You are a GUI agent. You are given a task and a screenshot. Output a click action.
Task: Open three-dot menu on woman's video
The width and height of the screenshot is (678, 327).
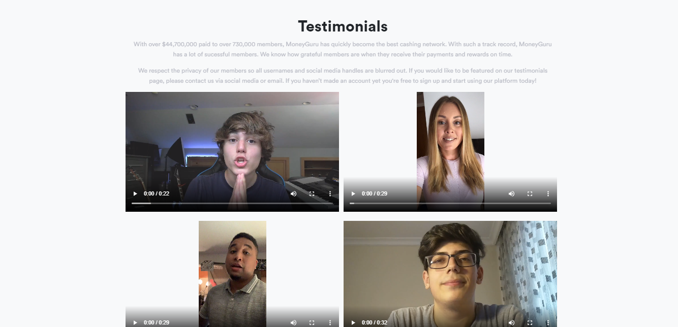(x=548, y=193)
